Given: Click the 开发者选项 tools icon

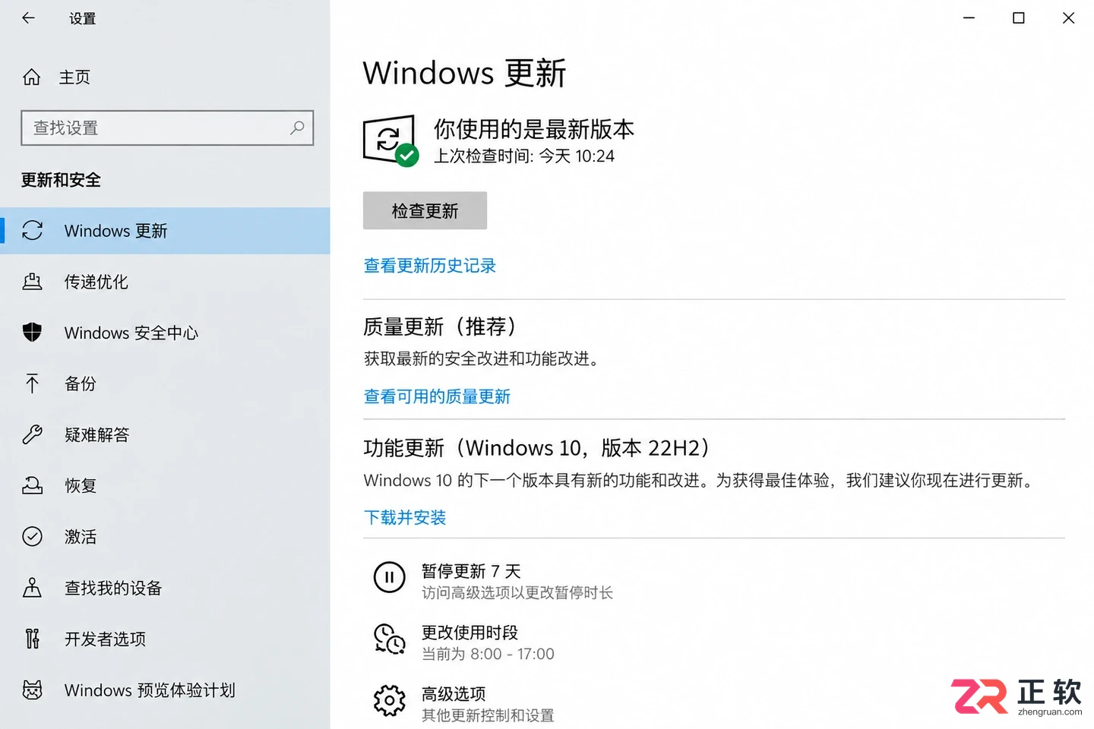Looking at the screenshot, I should coord(33,639).
